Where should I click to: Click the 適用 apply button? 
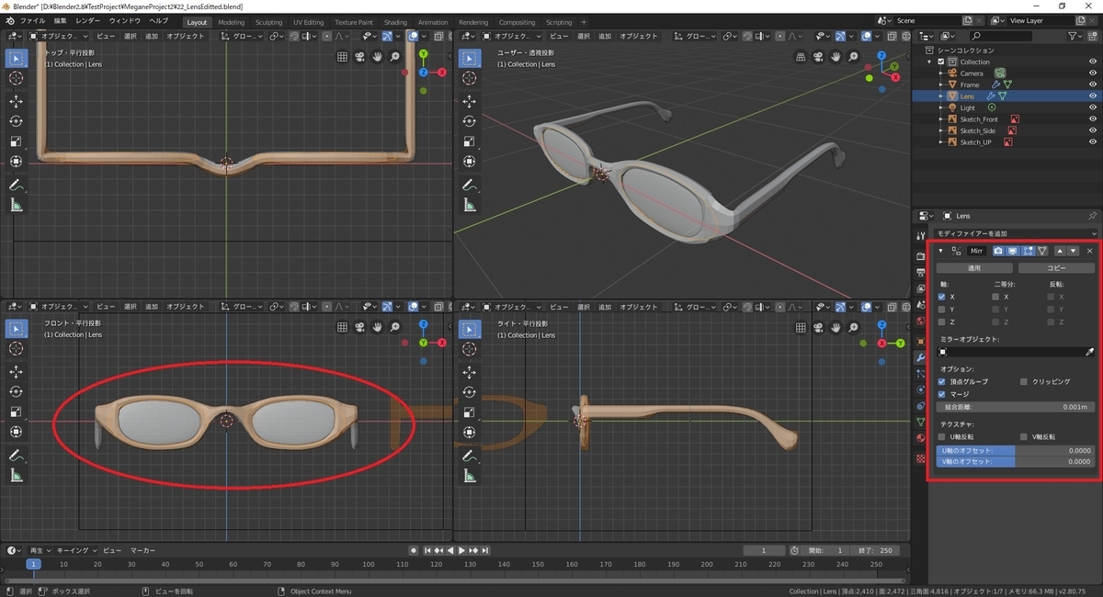pos(975,268)
